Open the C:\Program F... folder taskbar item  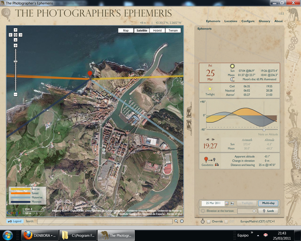click(x=78, y=235)
